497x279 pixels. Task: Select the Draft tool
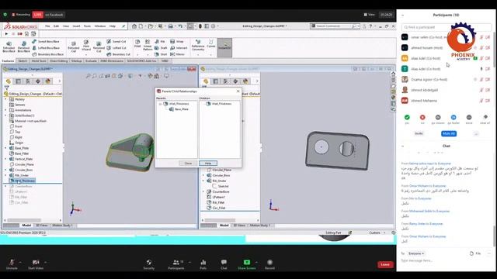[x=161, y=48]
